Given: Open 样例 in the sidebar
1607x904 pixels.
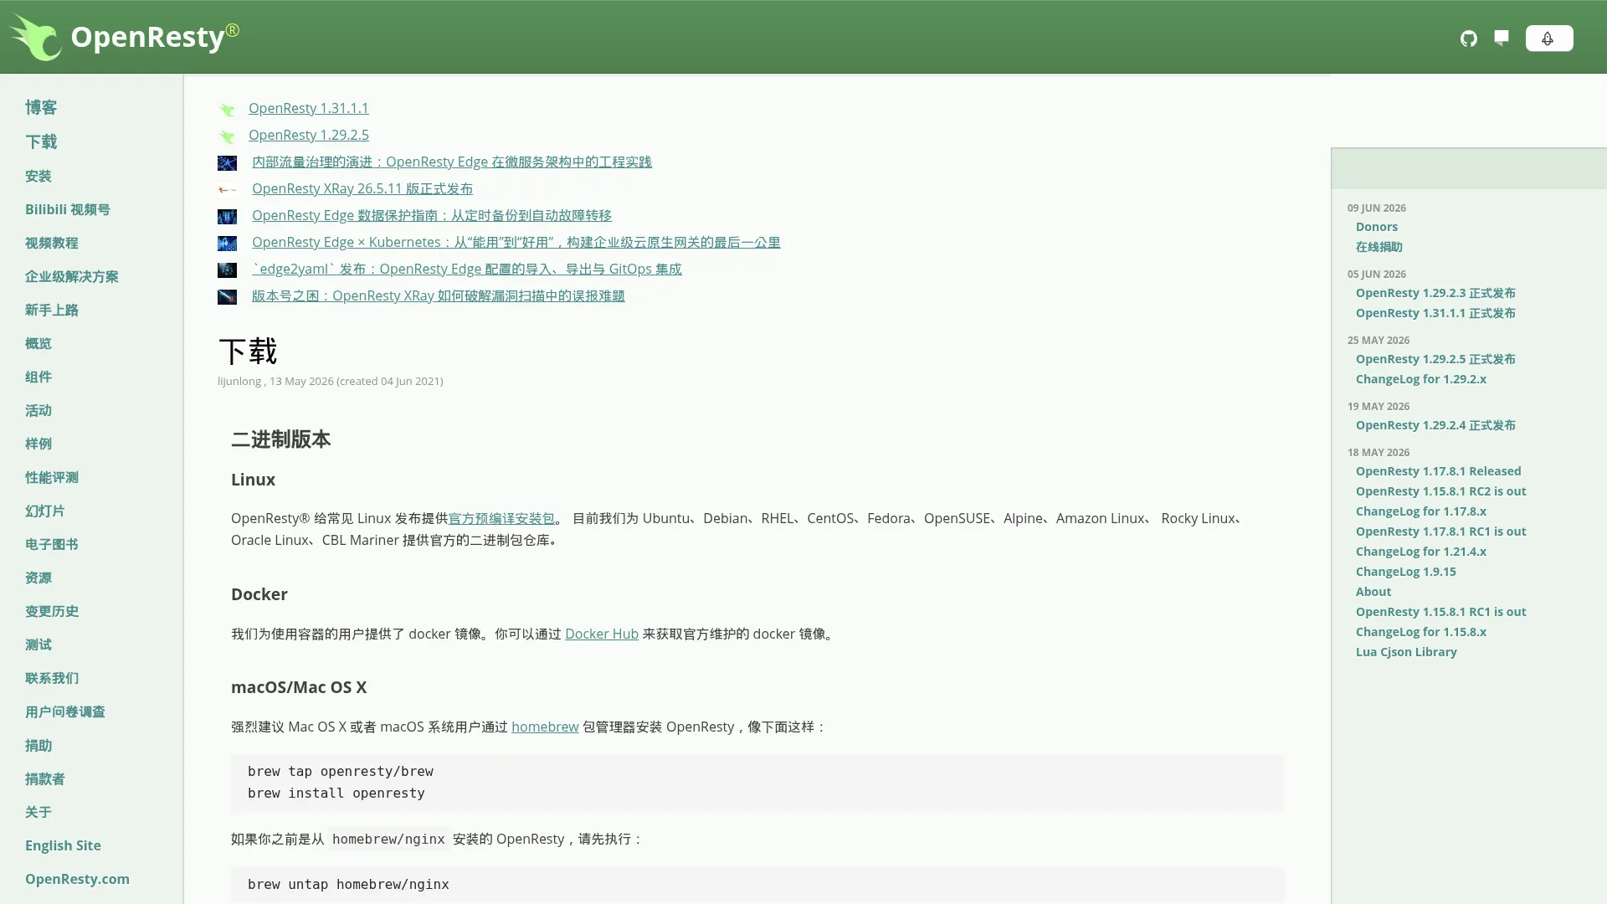Looking at the screenshot, I should click(39, 444).
